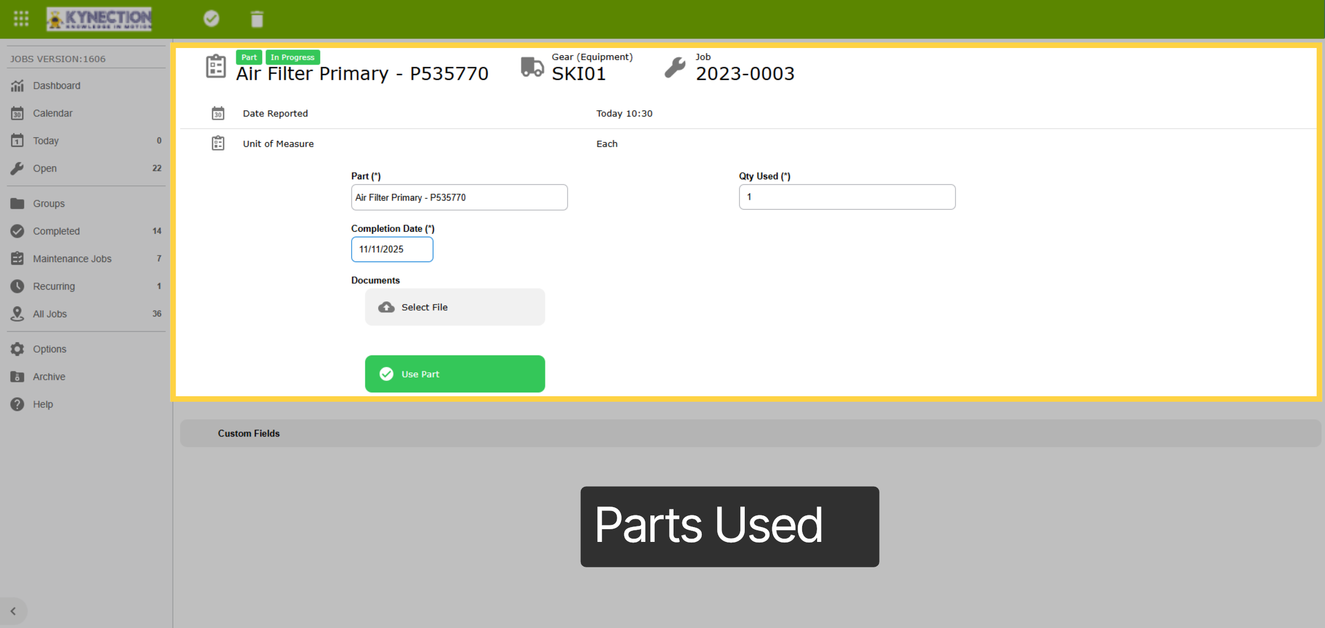
Task: Expand the Custom Fields section
Action: click(x=750, y=433)
